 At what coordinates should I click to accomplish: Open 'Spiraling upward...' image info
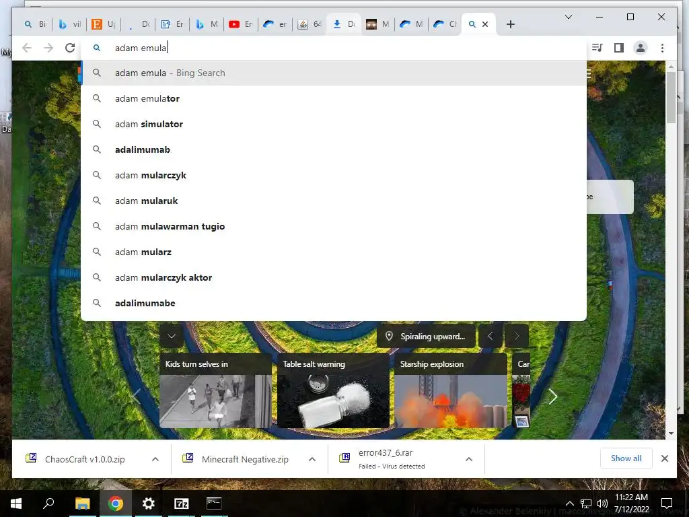coord(426,337)
